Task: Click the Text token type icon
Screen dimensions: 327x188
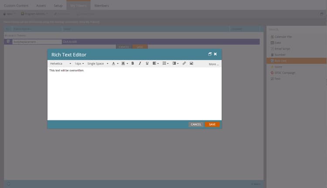Action: [272, 79]
